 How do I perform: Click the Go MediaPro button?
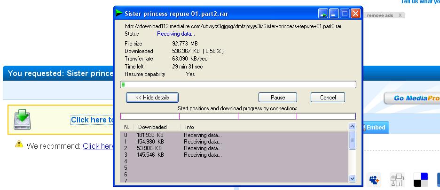412,98
